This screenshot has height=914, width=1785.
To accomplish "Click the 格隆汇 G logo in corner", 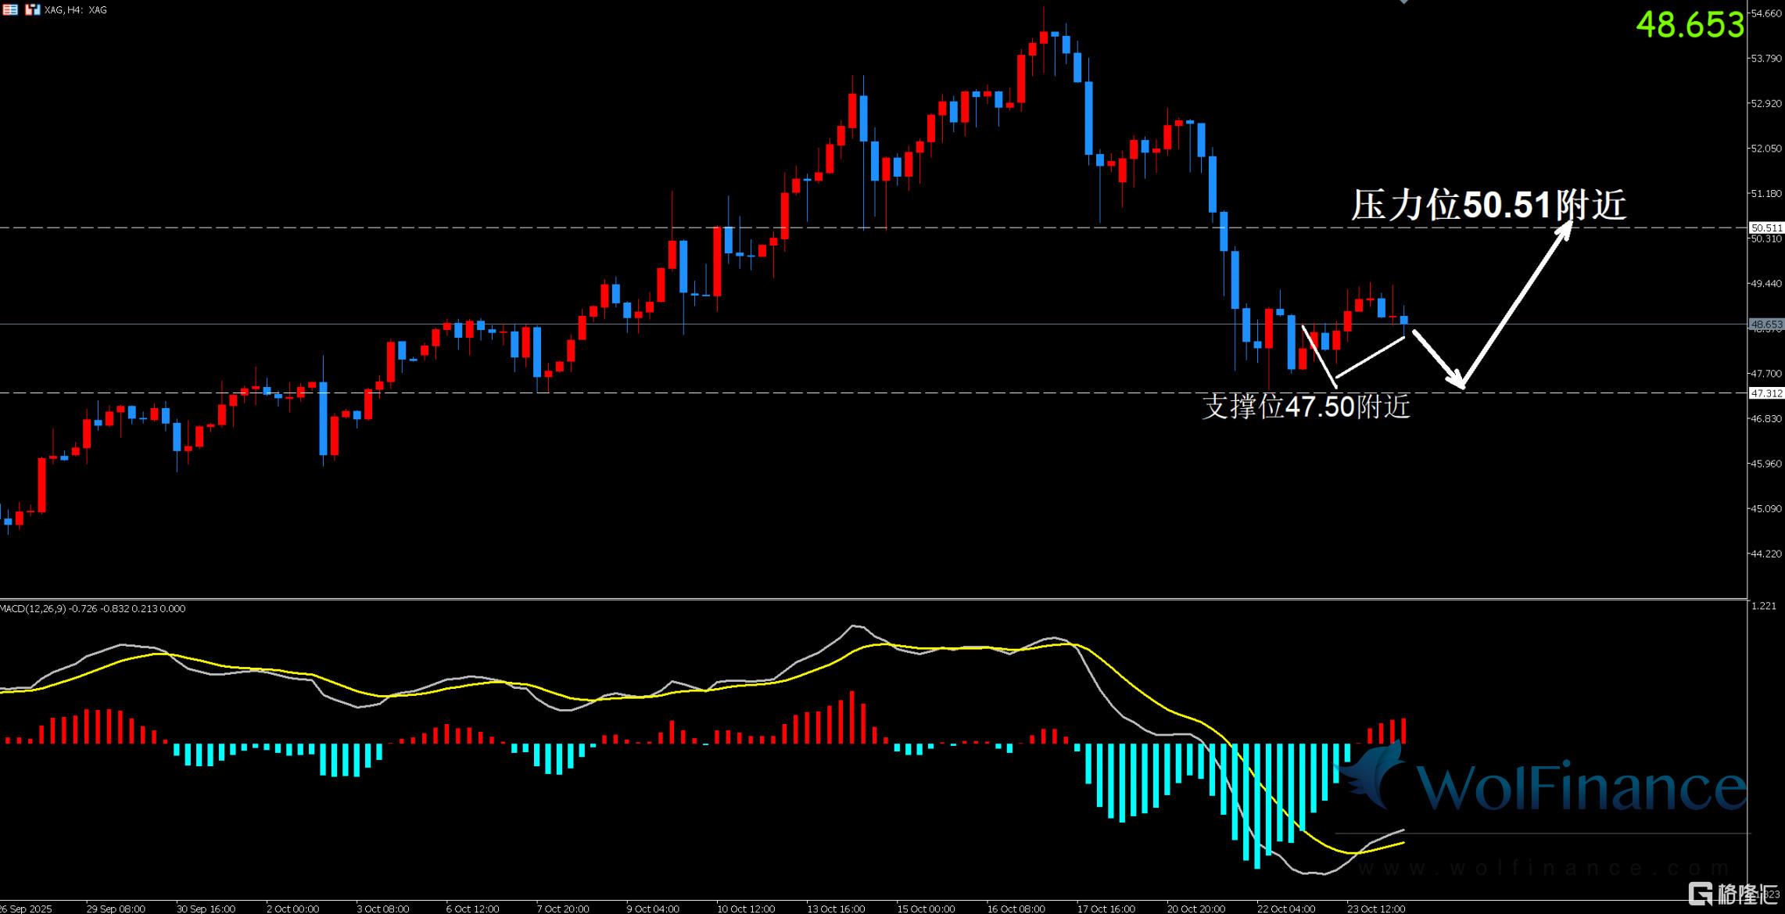I will (1700, 894).
